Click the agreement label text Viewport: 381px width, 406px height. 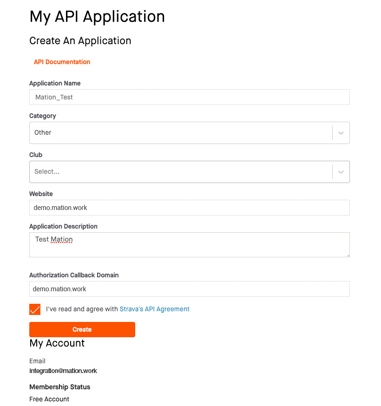pos(118,309)
